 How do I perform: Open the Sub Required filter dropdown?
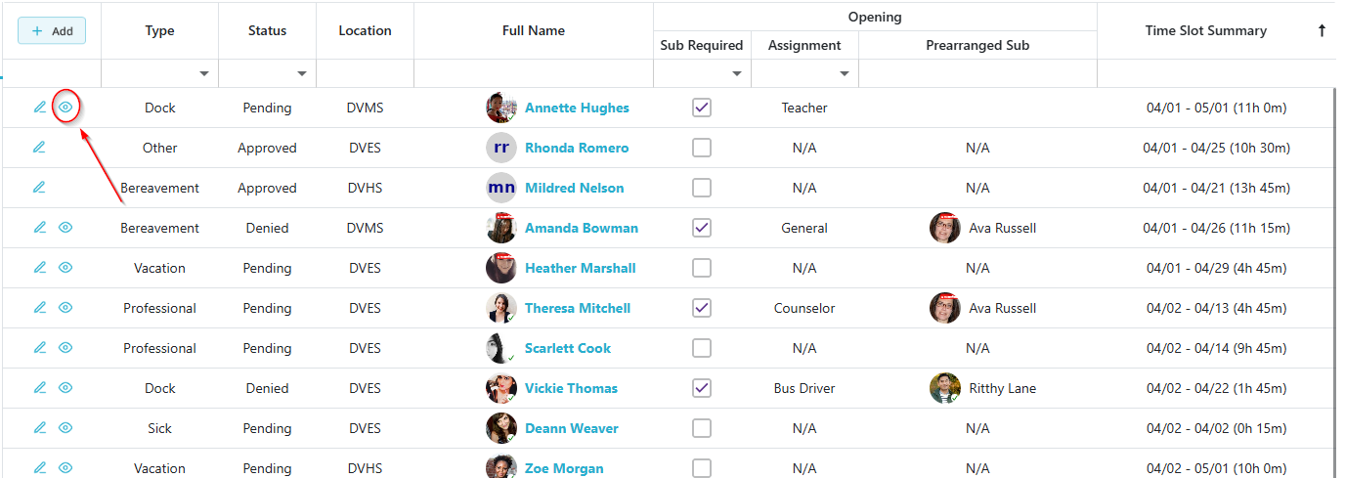(x=736, y=73)
